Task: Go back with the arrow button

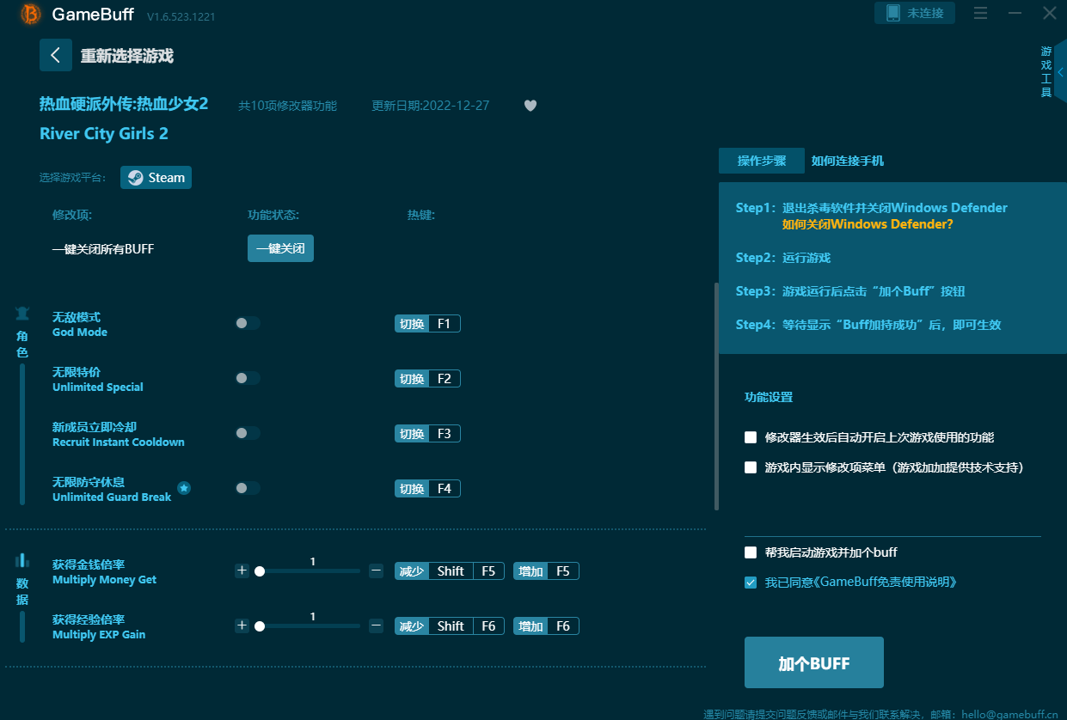Action: pos(56,55)
